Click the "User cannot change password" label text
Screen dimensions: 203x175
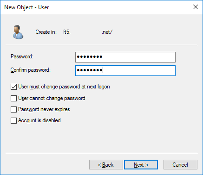click(52, 98)
